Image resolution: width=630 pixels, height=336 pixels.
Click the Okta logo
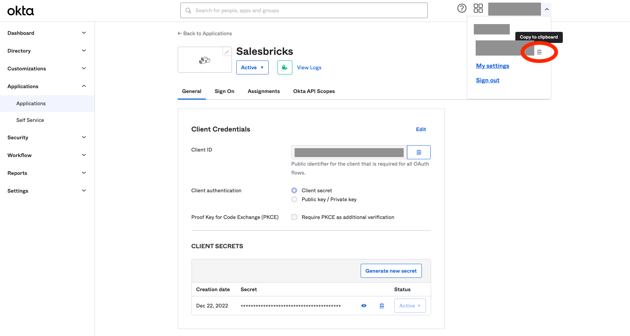click(x=21, y=11)
